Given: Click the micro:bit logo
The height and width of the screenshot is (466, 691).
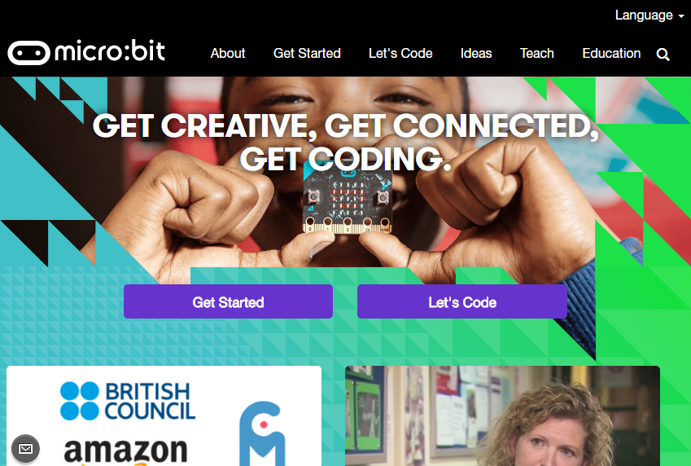Looking at the screenshot, I should [86, 52].
